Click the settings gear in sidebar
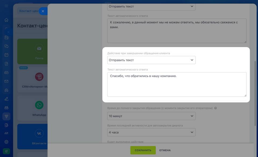The height and width of the screenshot is (157, 258). click(x=6, y=142)
